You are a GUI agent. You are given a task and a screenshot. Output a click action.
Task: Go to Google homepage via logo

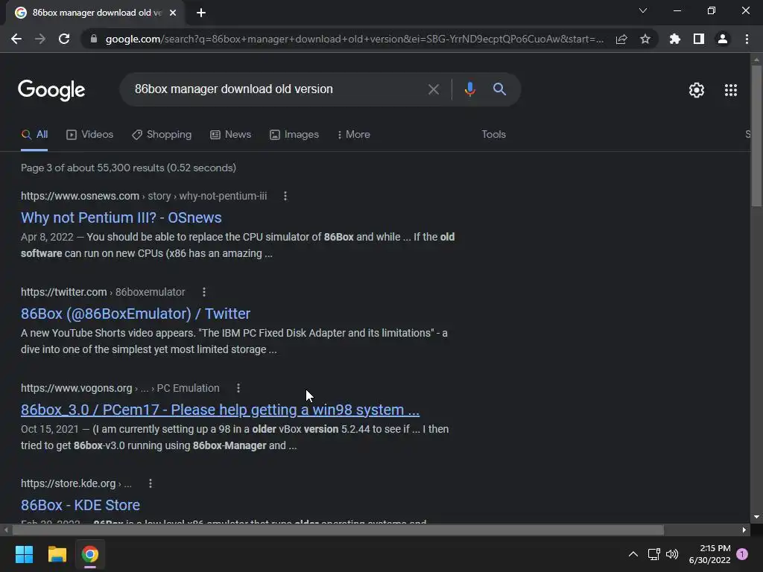click(x=51, y=90)
